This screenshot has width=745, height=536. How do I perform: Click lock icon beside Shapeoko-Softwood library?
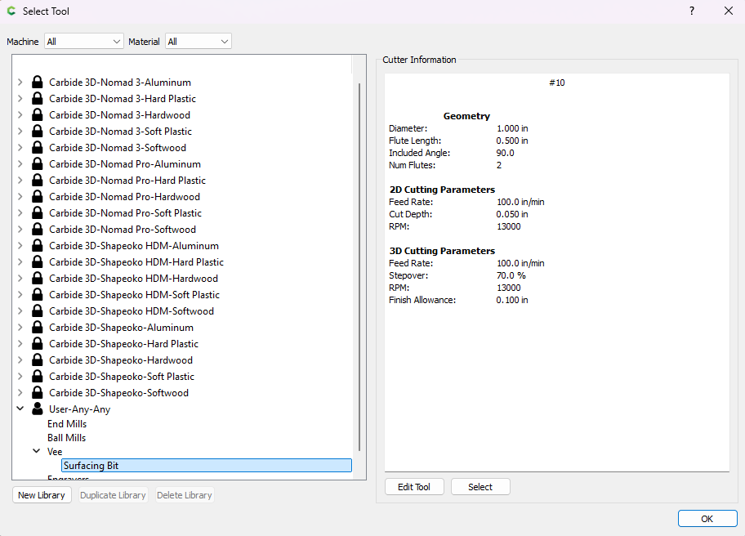click(37, 393)
